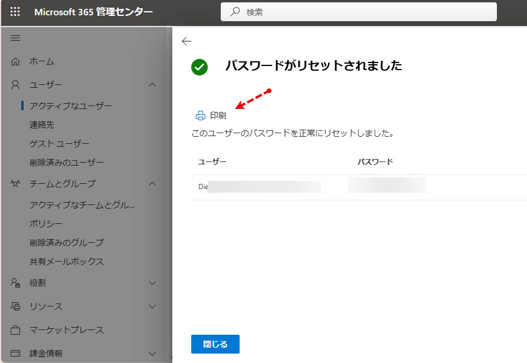Expand the 課金情報 section

click(x=152, y=353)
